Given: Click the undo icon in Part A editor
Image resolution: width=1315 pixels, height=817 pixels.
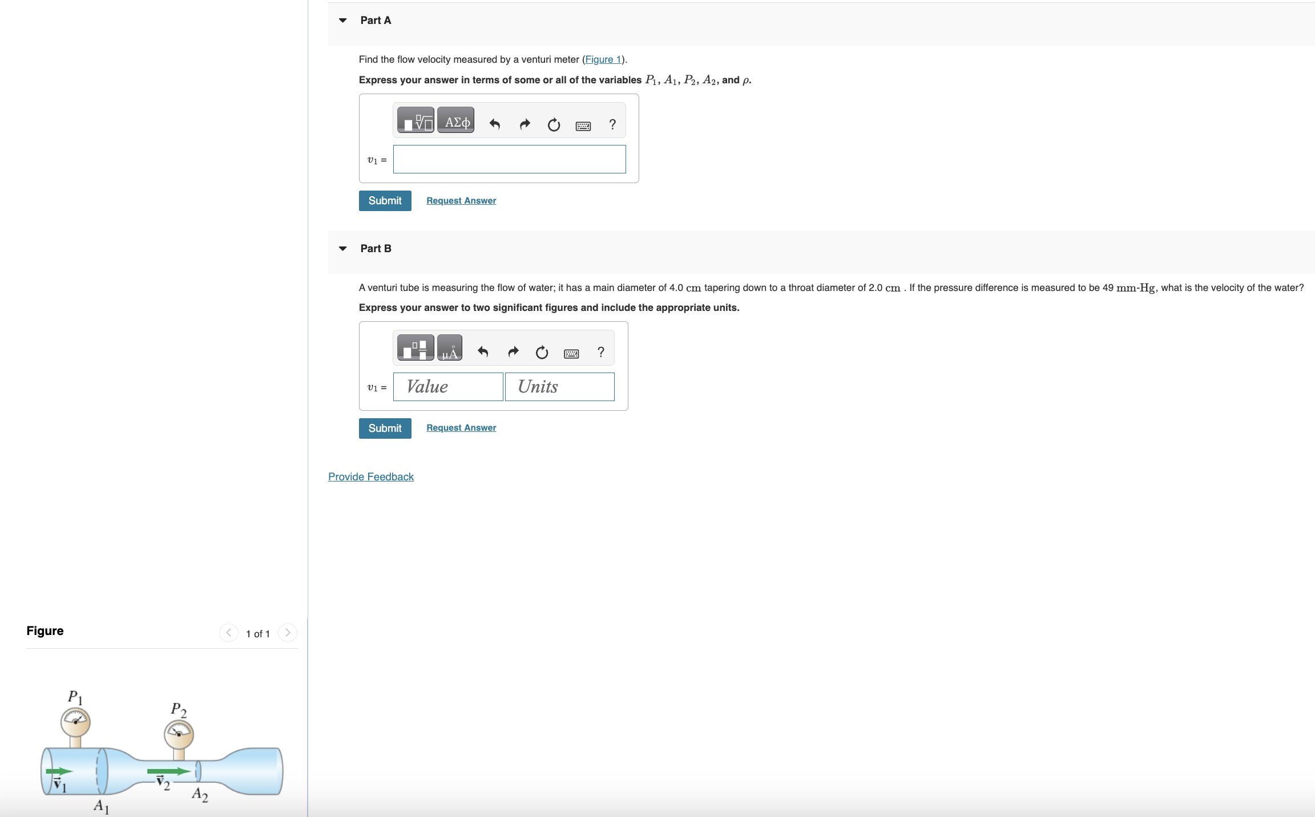Looking at the screenshot, I should pyautogui.click(x=494, y=124).
